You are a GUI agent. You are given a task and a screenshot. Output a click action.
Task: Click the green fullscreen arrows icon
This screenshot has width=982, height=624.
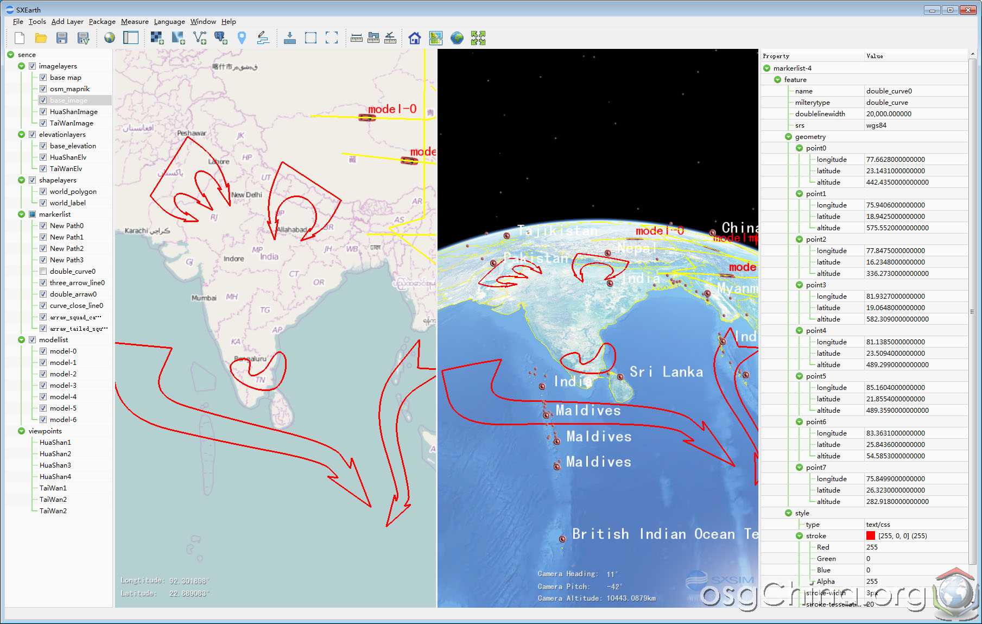coord(478,37)
